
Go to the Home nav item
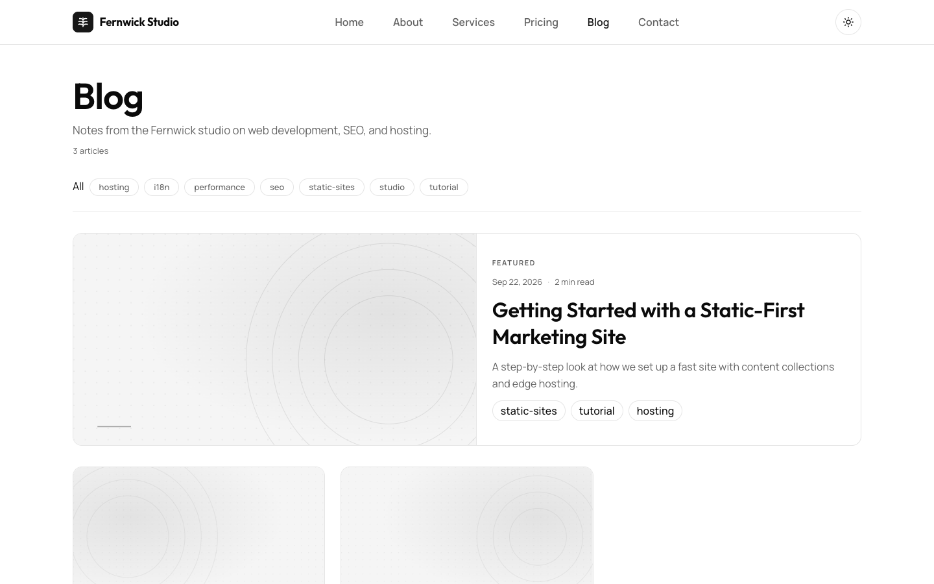point(349,22)
